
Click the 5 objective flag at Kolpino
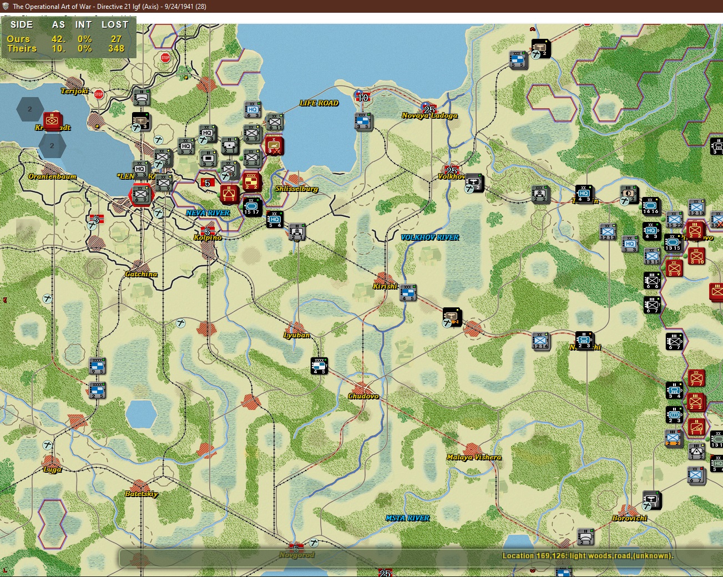[208, 231]
